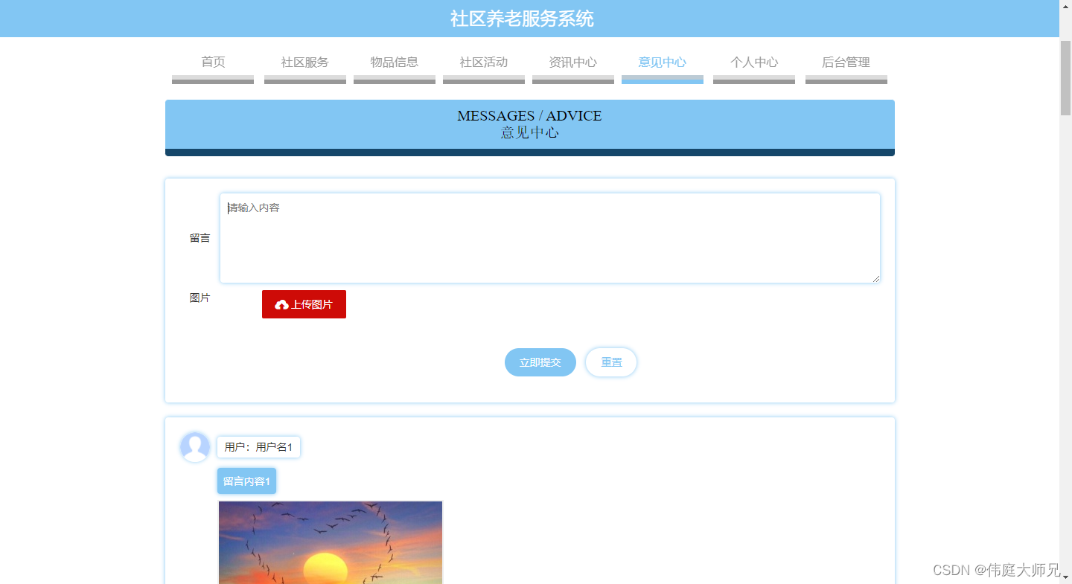The image size is (1072, 584).
Task: Click the vertical scrollbar thumb
Action: (x=1065, y=78)
